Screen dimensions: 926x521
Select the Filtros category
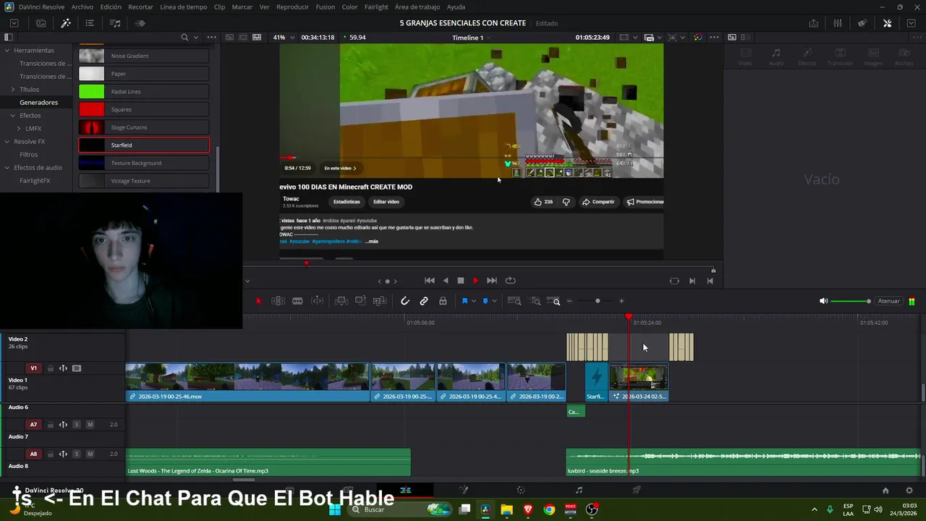click(29, 155)
